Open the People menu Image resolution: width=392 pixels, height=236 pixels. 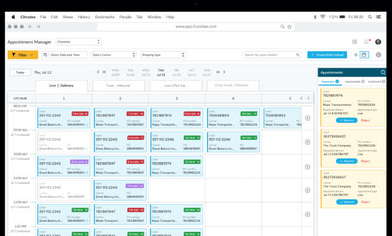pyautogui.click(x=125, y=17)
